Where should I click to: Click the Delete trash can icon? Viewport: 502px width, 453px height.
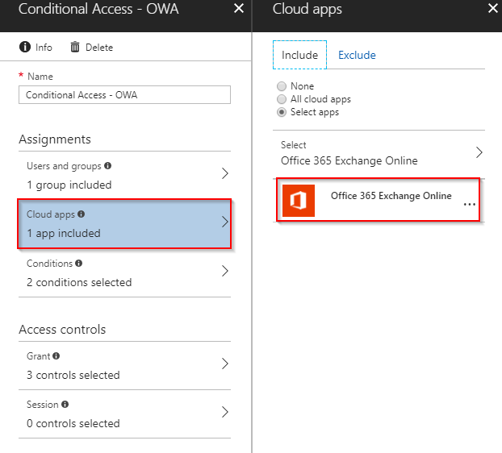coord(75,47)
